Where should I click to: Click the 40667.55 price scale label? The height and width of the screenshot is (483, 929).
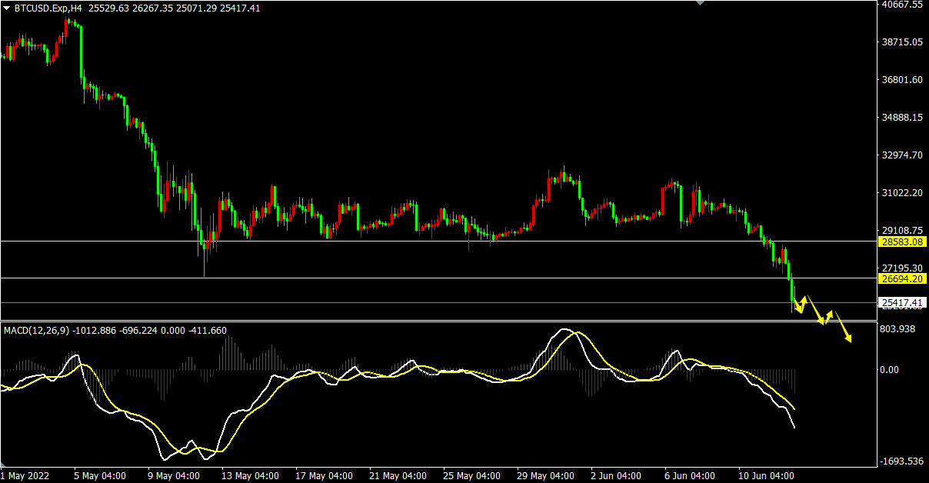(x=902, y=5)
